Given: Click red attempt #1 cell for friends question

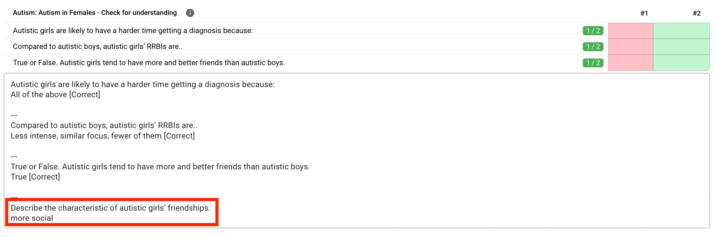Looking at the screenshot, I should coord(631,63).
